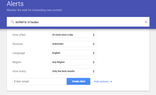The image size is (156, 95).
Task: Click the Create Alert button
Action: [x=78, y=81]
